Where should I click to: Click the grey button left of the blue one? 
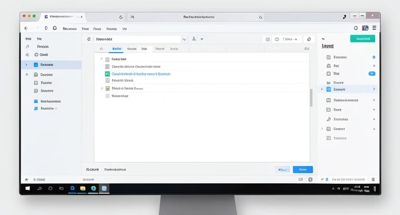(x=282, y=170)
